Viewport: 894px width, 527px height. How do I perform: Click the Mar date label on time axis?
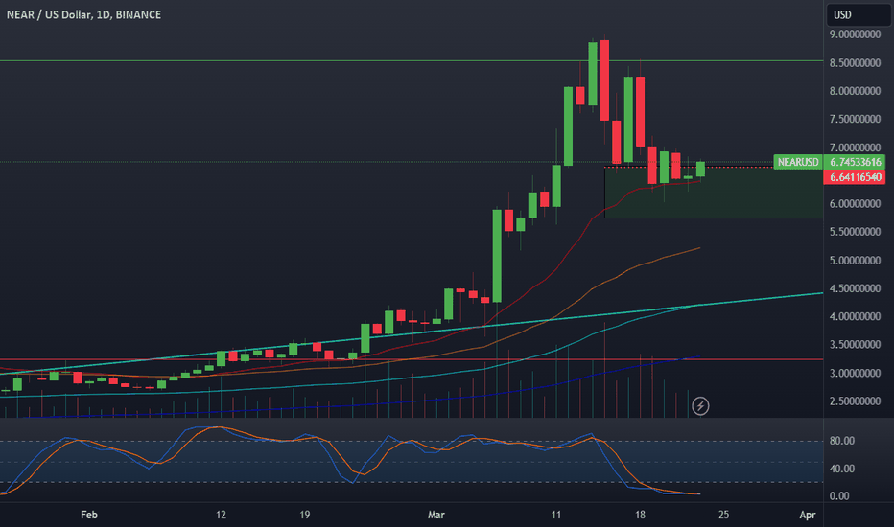click(x=436, y=516)
